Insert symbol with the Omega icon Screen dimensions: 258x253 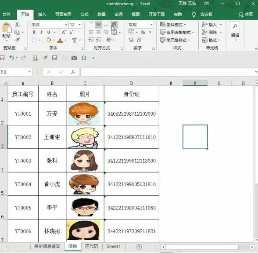coord(84,58)
